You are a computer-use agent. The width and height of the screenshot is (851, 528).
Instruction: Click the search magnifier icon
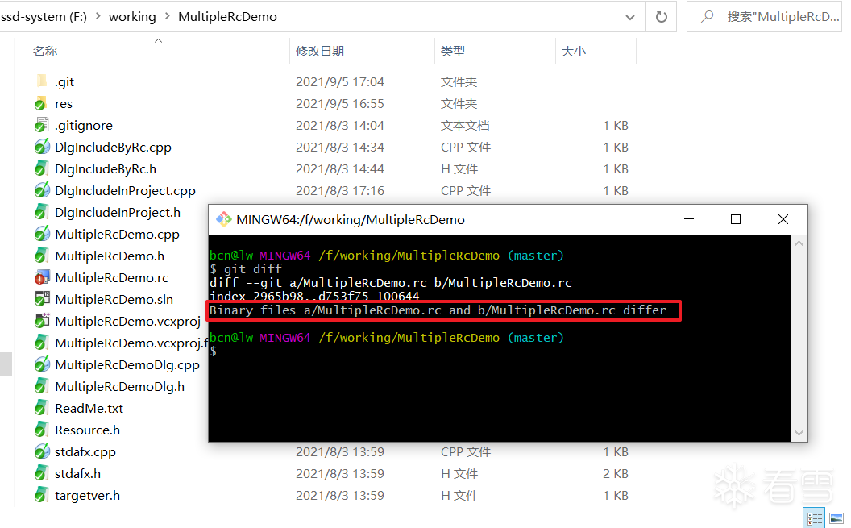(707, 17)
